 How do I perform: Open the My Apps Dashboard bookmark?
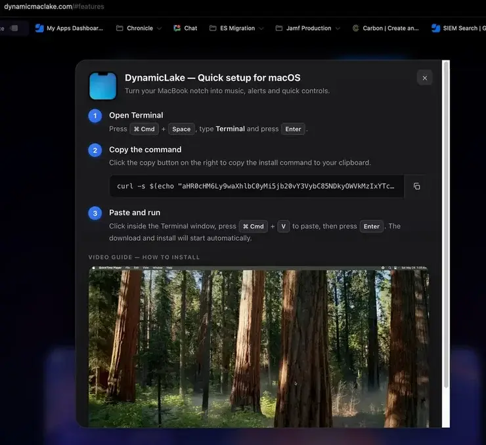click(x=70, y=28)
